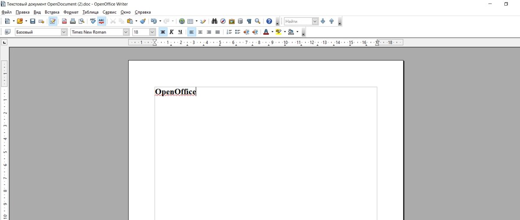The image size is (520, 220).
Task: Open Data Sources database icon
Action: [240, 21]
